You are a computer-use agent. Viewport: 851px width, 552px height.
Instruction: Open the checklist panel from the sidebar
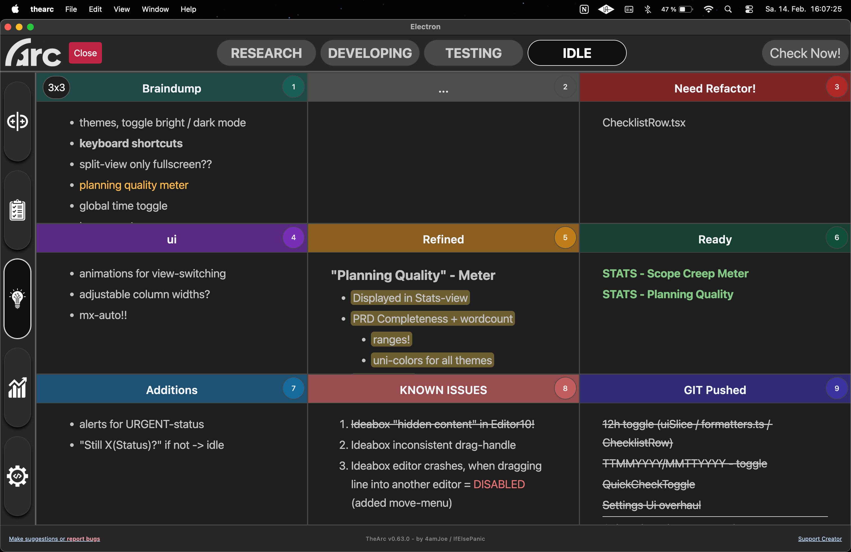tap(17, 210)
